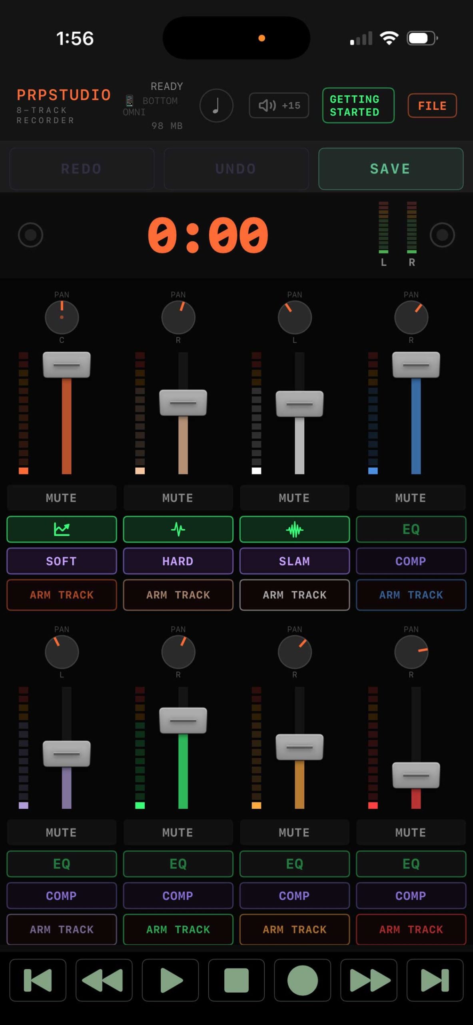The height and width of the screenshot is (1025, 473).
Task: Arm the red track for recording
Action: [x=411, y=929]
